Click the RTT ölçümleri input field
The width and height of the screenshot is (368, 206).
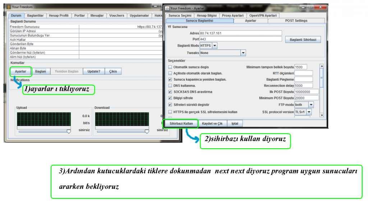pos(304,73)
